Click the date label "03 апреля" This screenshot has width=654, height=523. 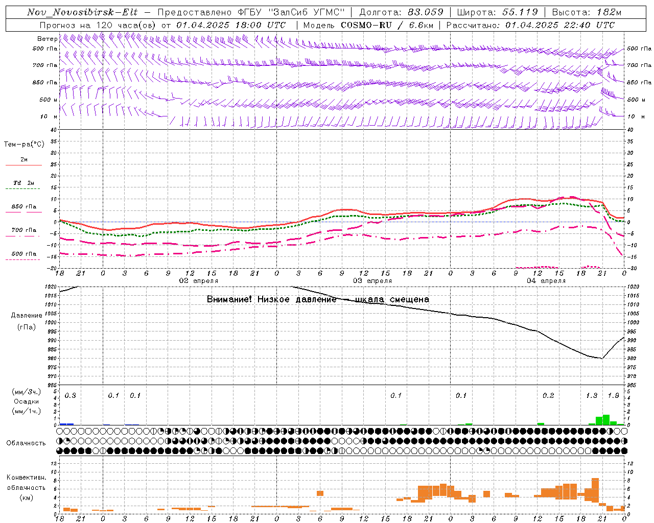[372, 281]
